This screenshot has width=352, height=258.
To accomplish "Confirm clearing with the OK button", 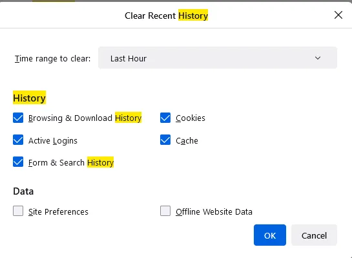I will point(270,235).
